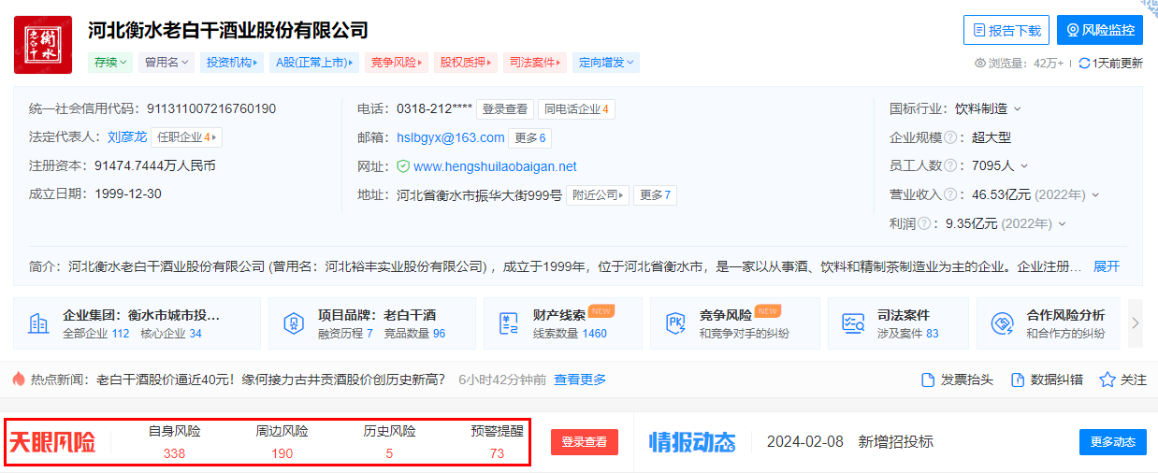Screen dimensions: 1158x473
Task: Click the report download button
Action: point(1006,30)
